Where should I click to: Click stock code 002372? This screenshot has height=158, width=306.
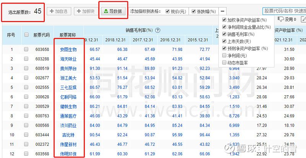pos(42,144)
